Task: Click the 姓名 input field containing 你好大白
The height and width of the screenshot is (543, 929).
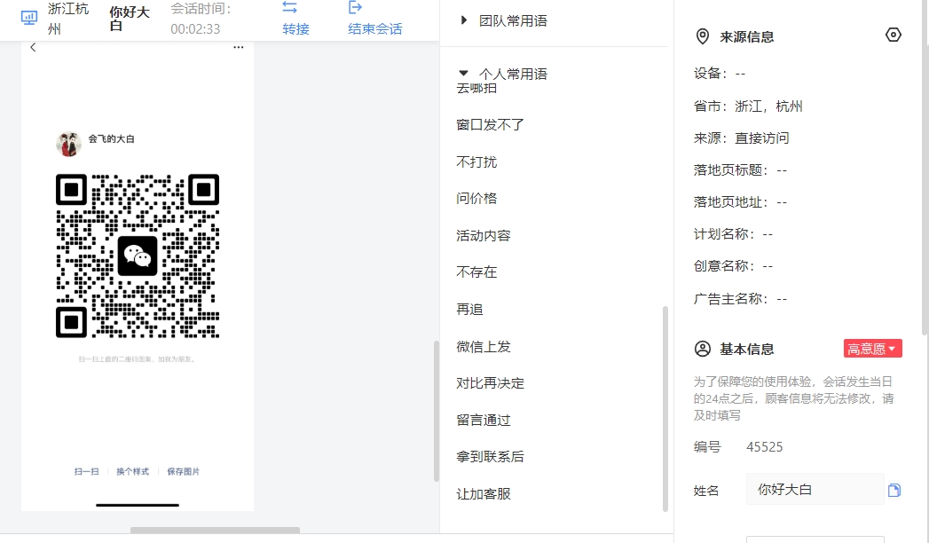Action: (x=815, y=489)
